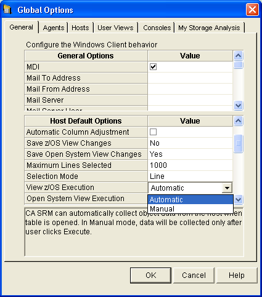
Task: Click the Mail To Address value field
Action: (x=190, y=78)
